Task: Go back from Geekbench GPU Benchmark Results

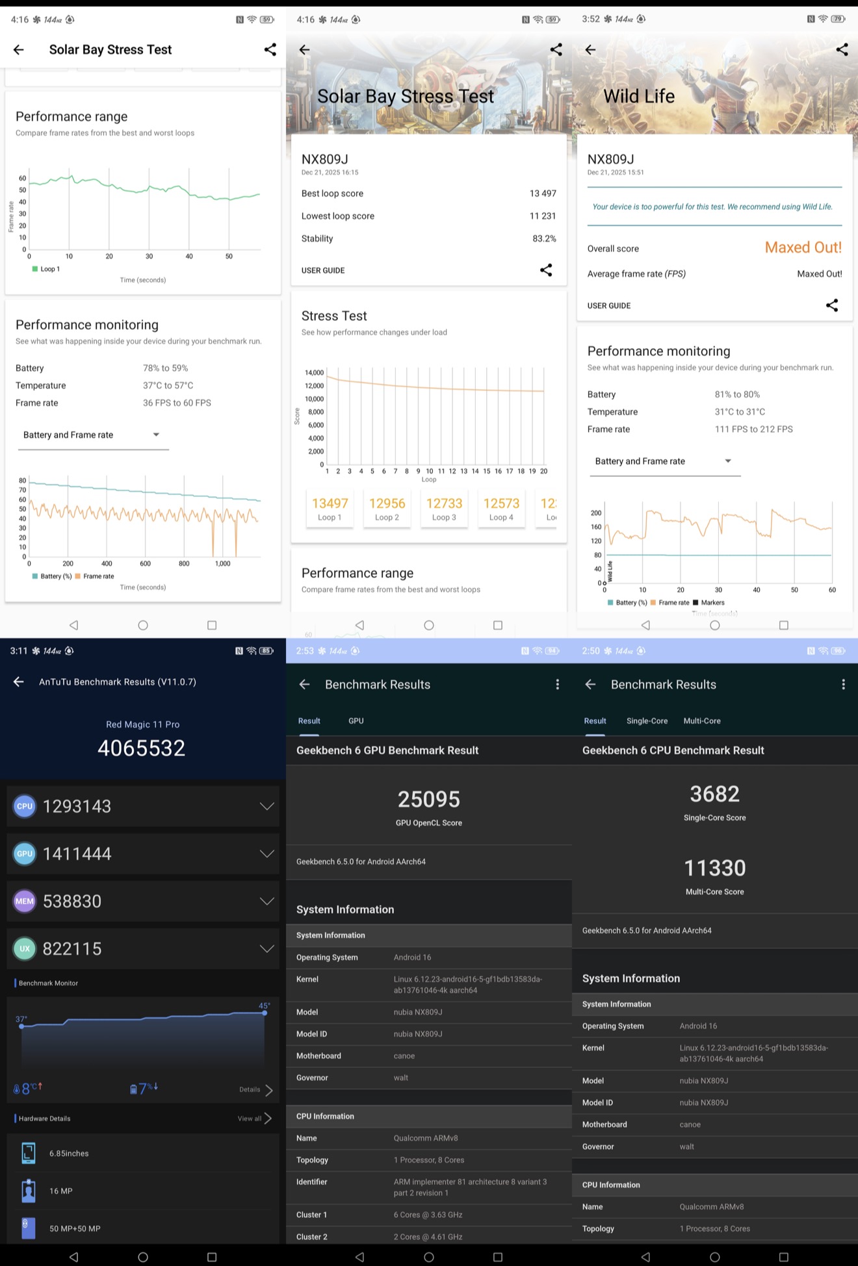Action: 304,684
